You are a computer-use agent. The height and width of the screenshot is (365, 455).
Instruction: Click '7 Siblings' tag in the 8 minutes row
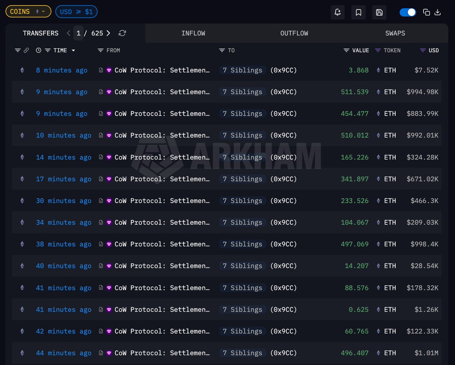coord(242,70)
